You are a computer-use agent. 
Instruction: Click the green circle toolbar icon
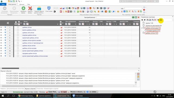[x=78, y=11]
